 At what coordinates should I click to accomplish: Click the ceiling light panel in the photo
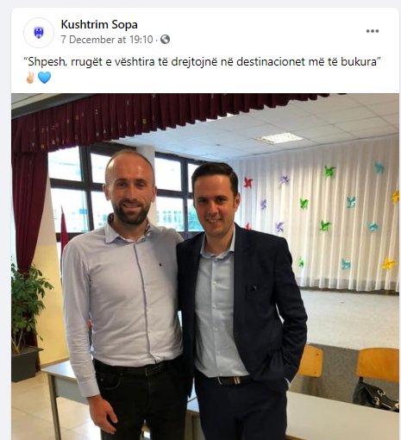279,138
